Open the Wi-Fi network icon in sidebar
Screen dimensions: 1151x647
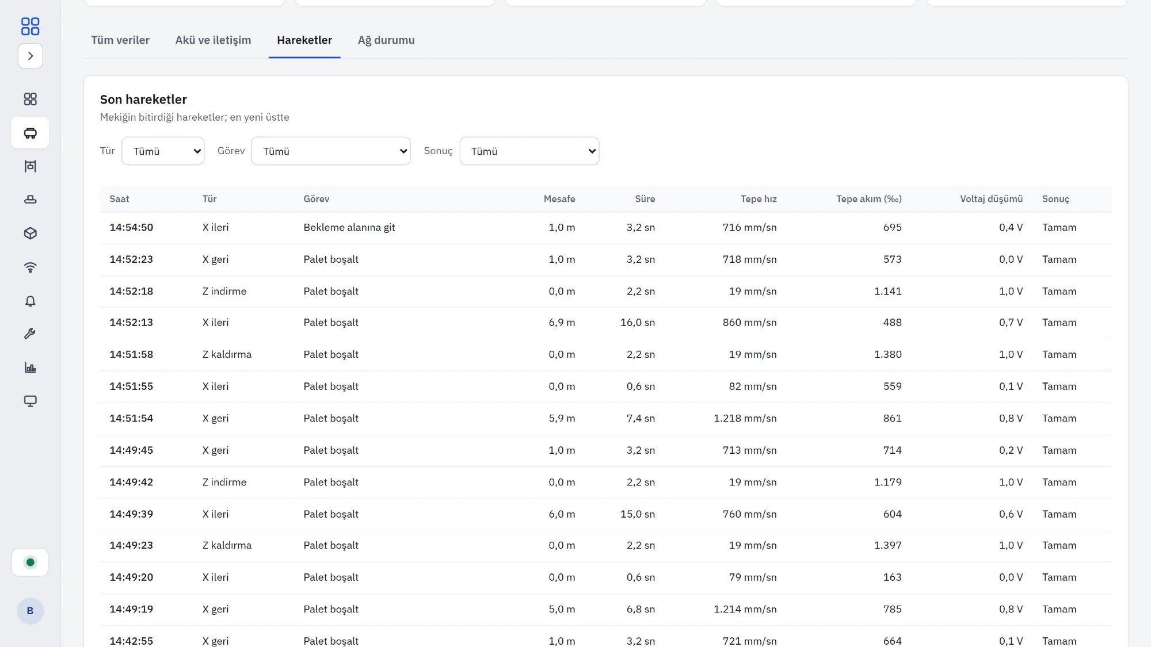(x=31, y=267)
